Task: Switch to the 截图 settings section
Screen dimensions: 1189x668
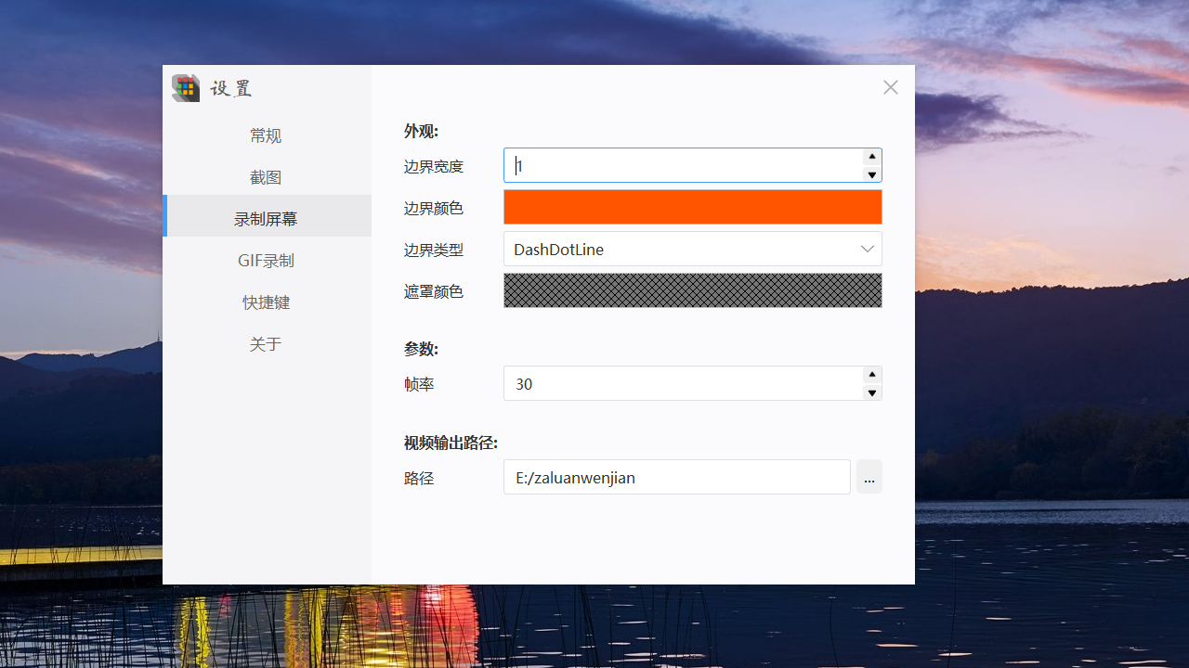Action: (266, 176)
